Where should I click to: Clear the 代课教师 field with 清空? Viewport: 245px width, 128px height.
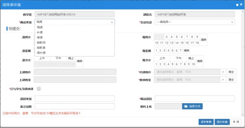(231, 72)
